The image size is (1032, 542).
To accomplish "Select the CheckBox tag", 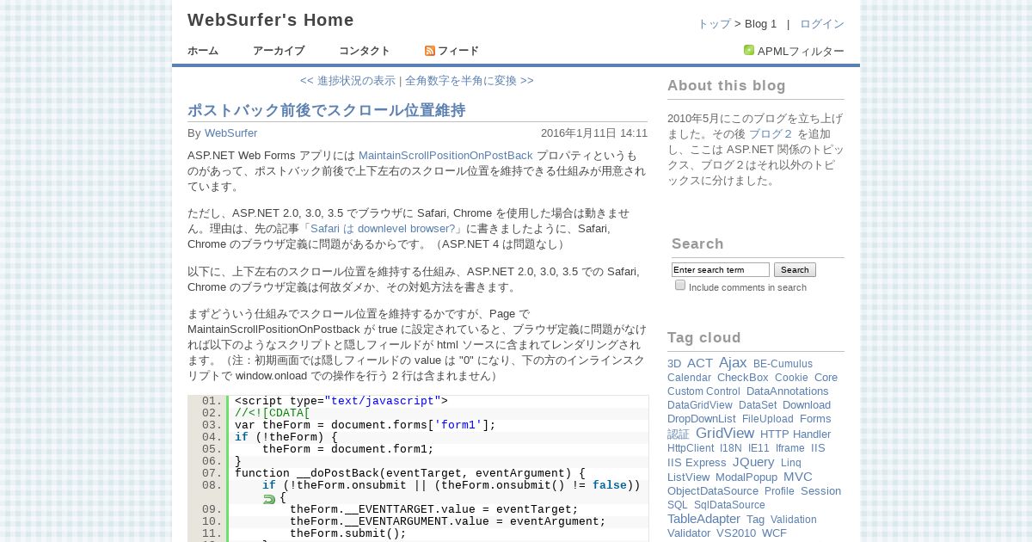I will (x=743, y=378).
